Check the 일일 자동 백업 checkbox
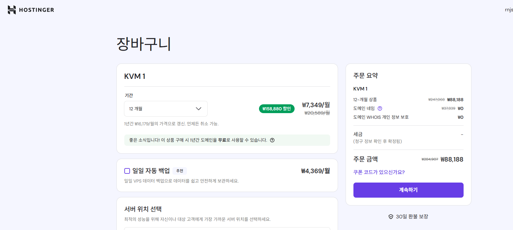Image resolution: width=513 pixels, height=230 pixels. pos(127,171)
